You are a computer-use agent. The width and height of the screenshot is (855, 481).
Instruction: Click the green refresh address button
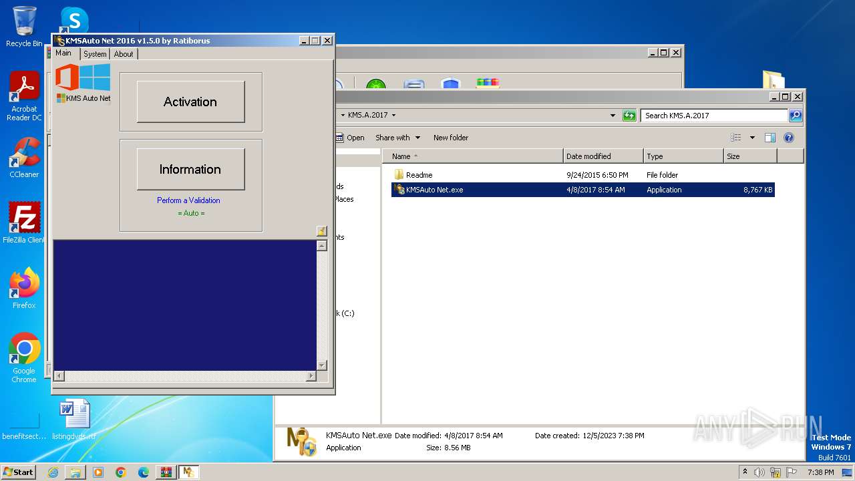[629, 116]
